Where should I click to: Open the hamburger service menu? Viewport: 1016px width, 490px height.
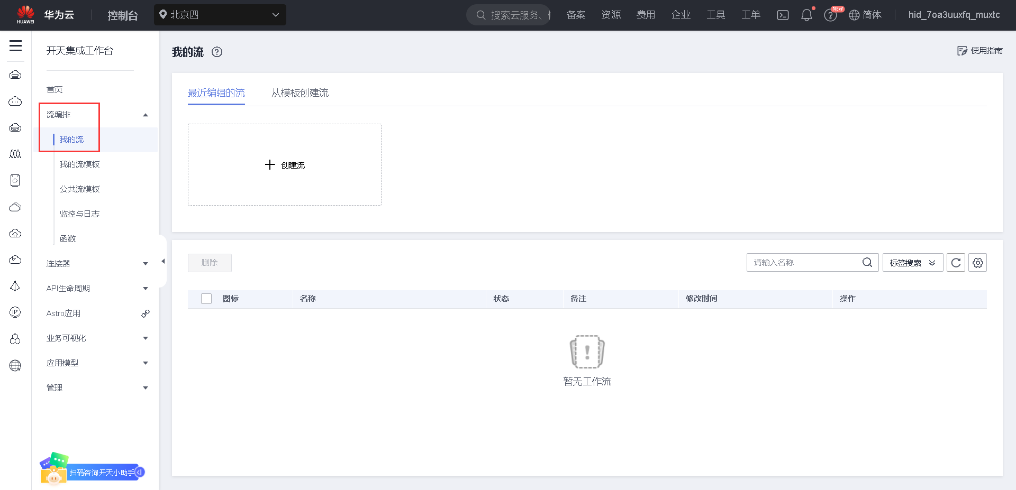click(x=16, y=45)
